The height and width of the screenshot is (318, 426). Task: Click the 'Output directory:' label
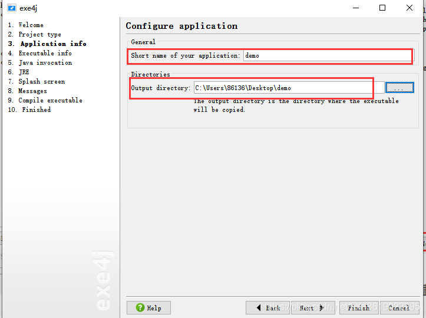161,88
